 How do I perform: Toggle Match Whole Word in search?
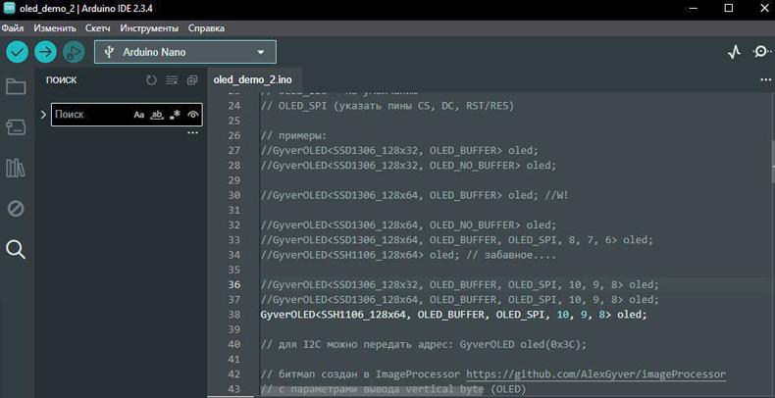[157, 115]
